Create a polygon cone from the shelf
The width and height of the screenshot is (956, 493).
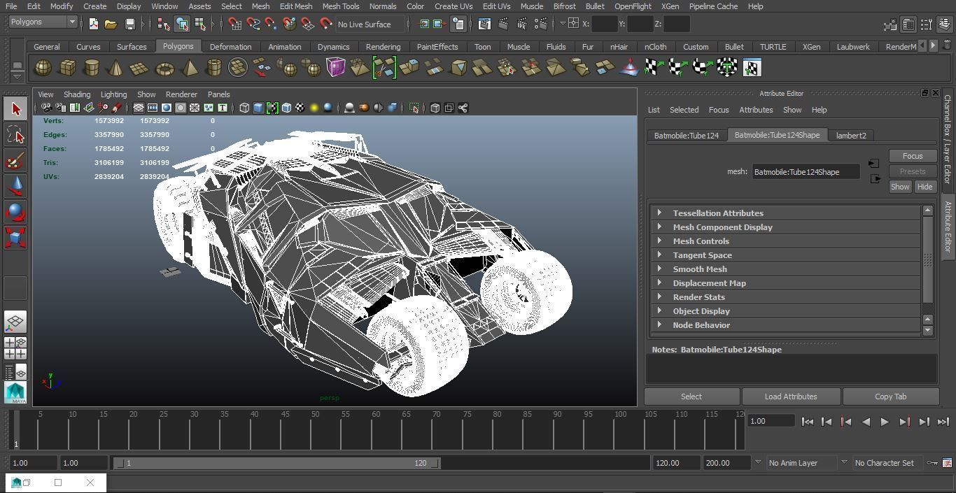coord(115,68)
